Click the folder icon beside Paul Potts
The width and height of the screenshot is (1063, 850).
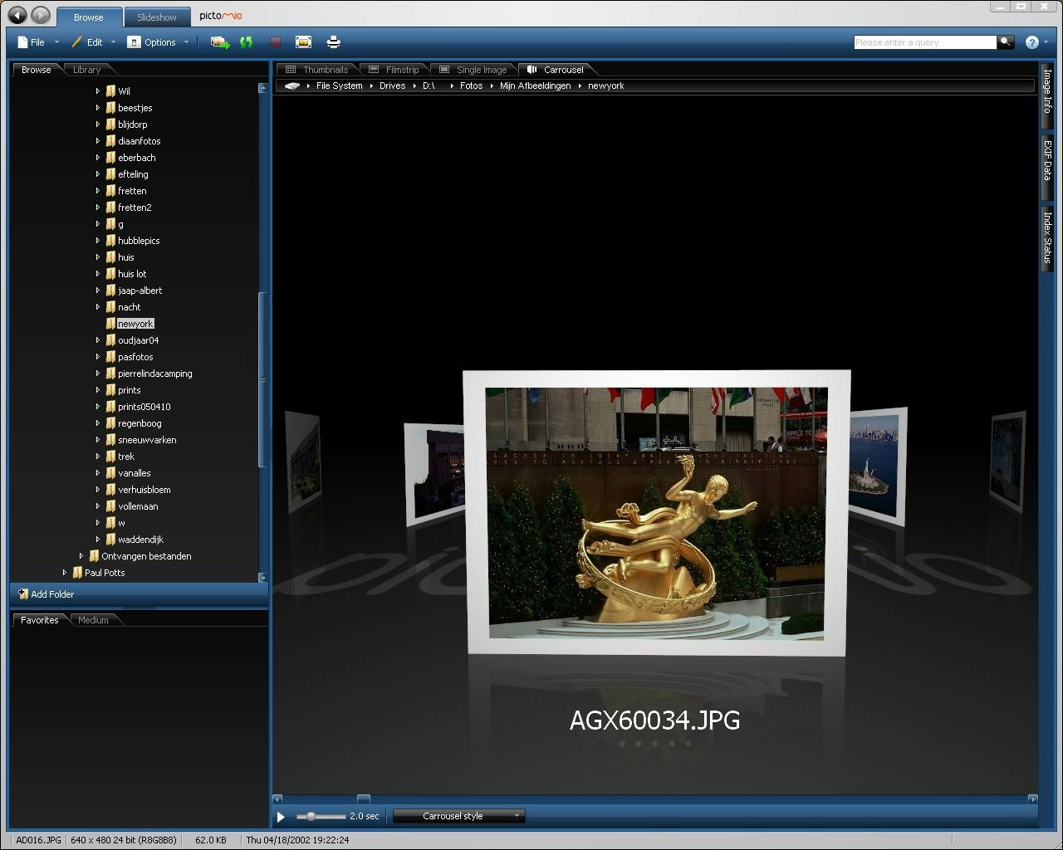coord(77,573)
